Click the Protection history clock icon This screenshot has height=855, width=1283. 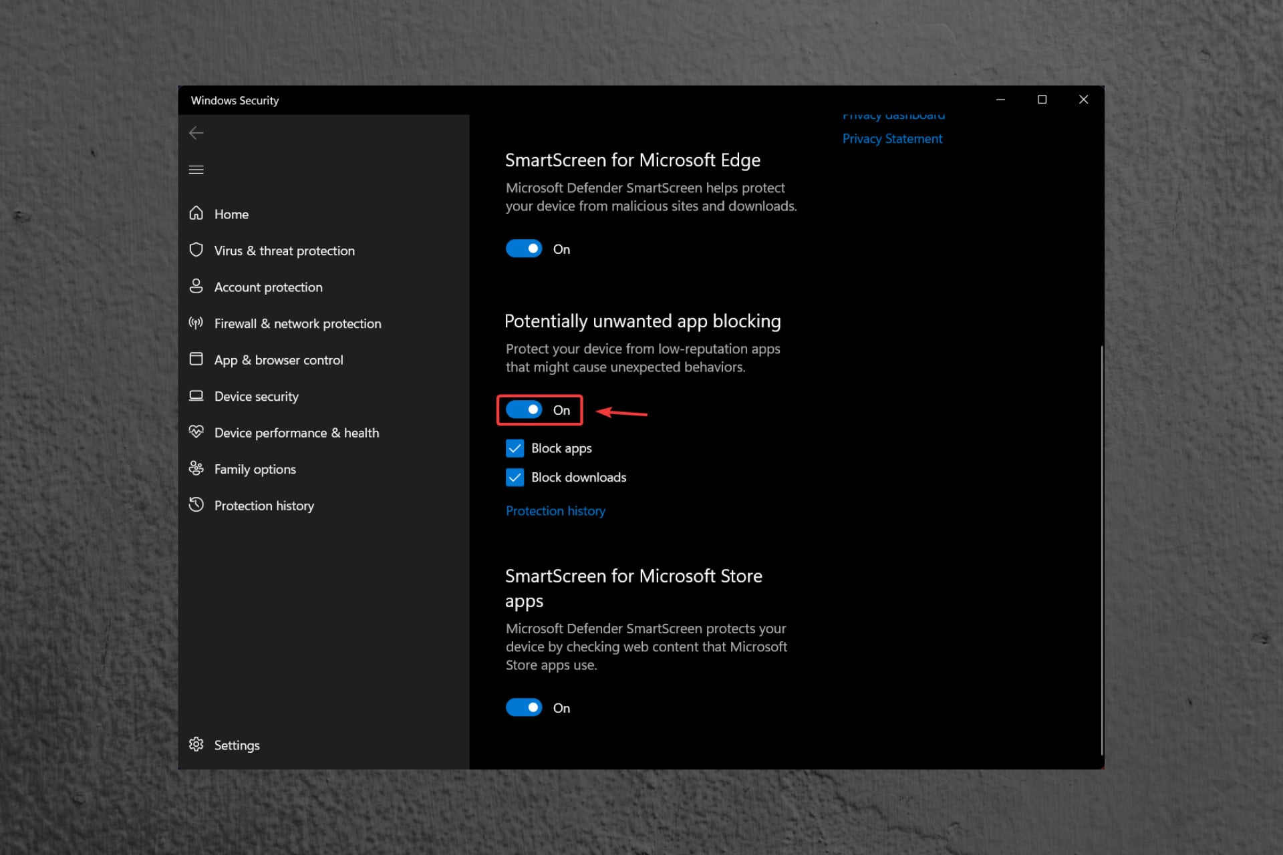point(196,504)
